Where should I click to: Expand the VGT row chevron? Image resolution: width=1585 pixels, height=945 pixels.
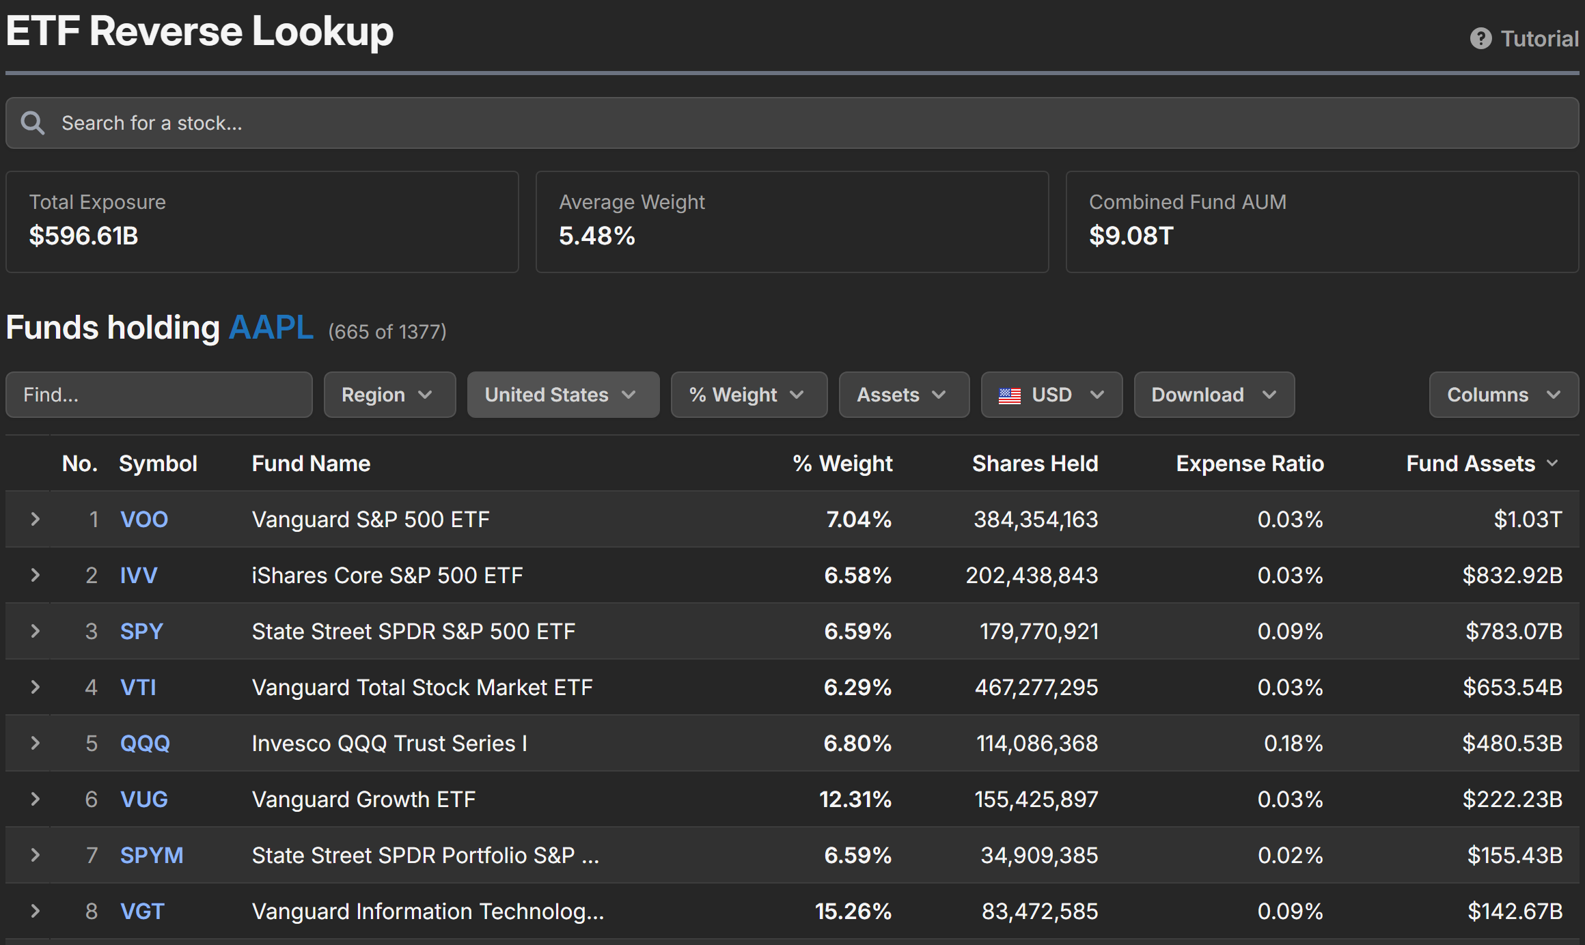click(36, 911)
